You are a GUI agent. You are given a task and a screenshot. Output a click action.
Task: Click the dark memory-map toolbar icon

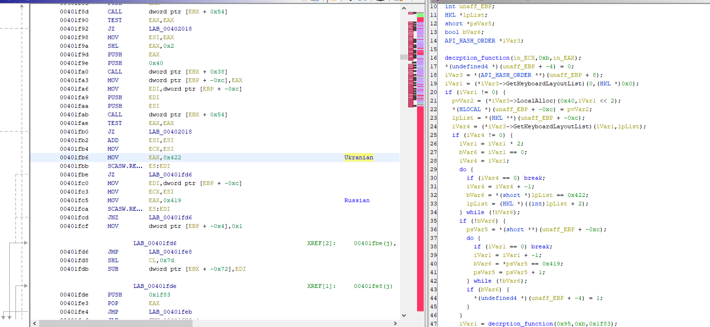pyautogui.click(x=381, y=1)
